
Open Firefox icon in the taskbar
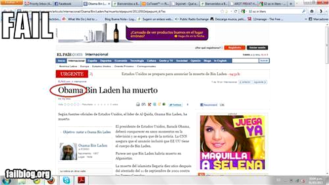[x=51, y=180]
